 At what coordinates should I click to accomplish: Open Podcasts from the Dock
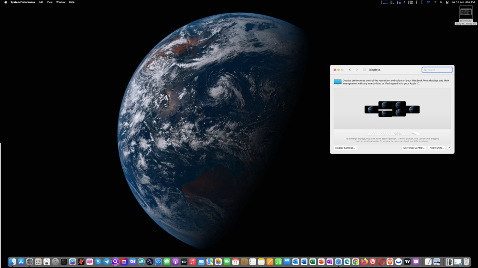point(175,262)
